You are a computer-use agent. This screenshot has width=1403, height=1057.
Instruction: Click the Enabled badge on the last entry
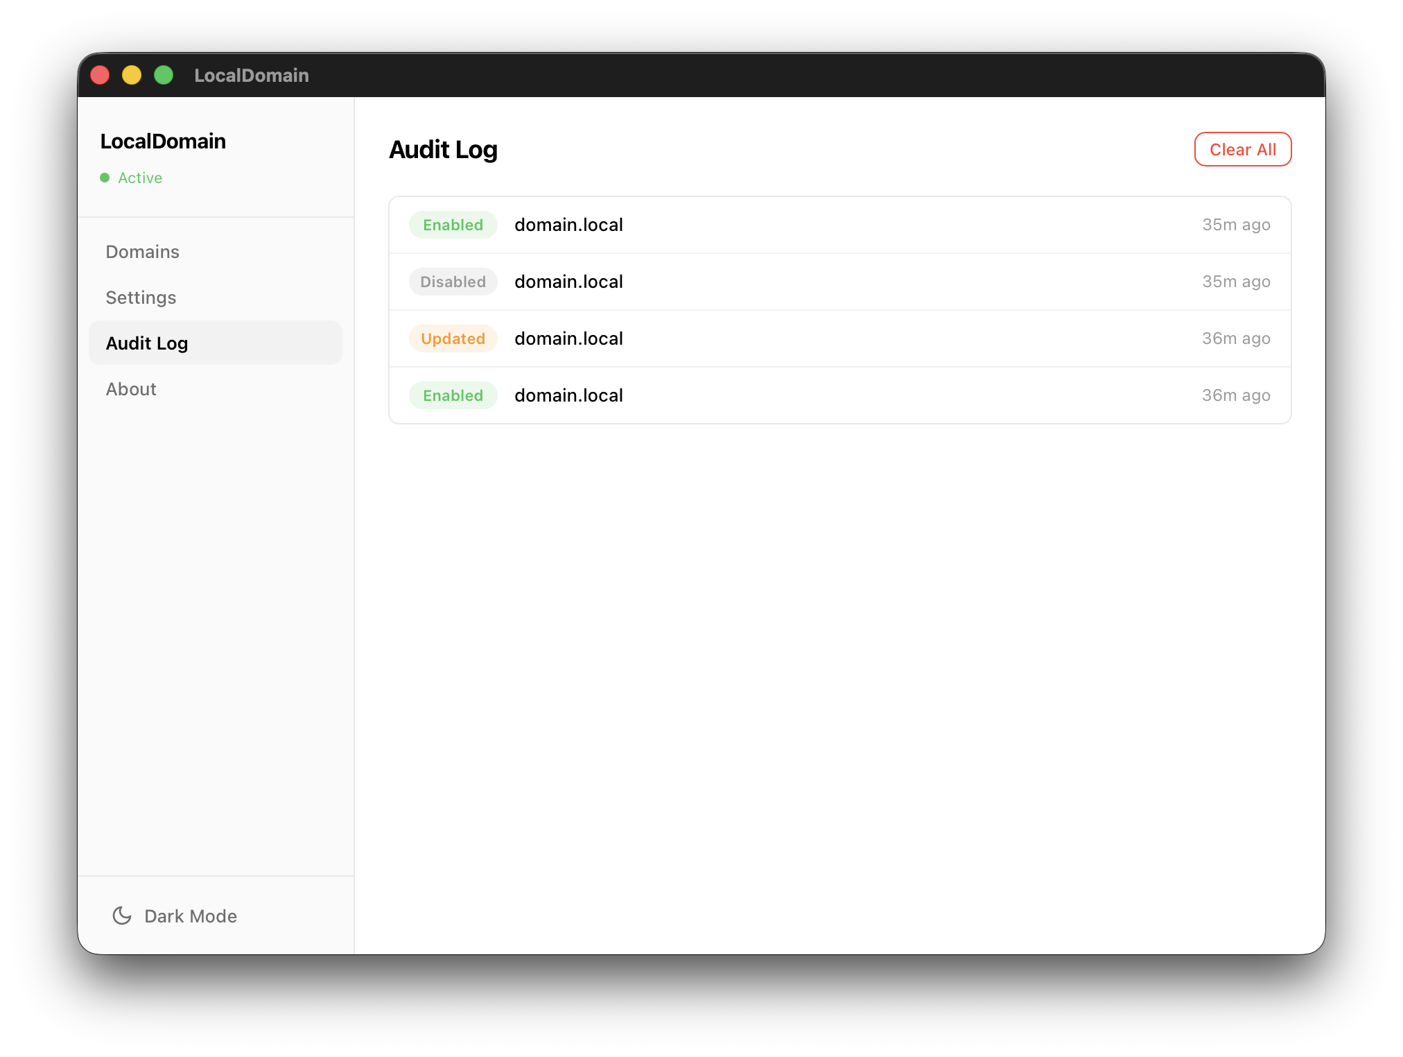(453, 395)
